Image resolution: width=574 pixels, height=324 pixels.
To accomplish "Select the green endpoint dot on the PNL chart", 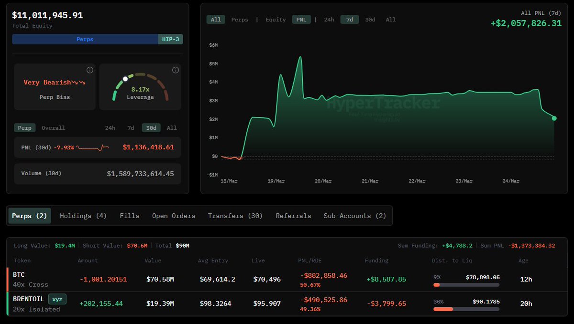I will tap(554, 117).
